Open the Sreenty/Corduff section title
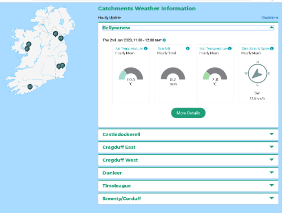 (x=122, y=198)
